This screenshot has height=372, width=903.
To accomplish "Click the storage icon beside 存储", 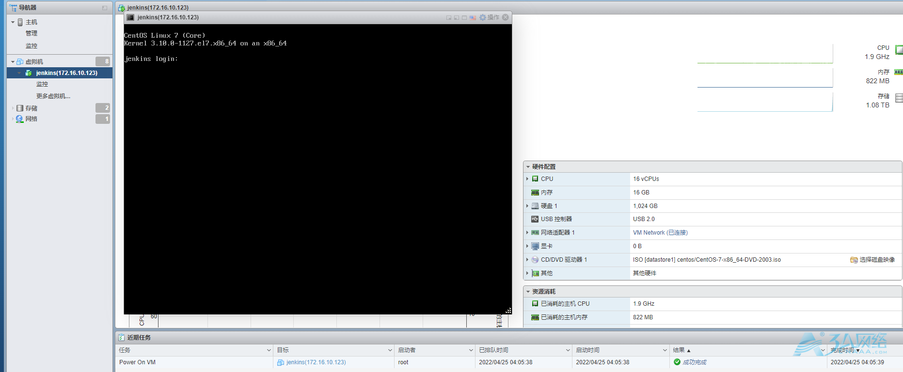I will pyautogui.click(x=20, y=108).
